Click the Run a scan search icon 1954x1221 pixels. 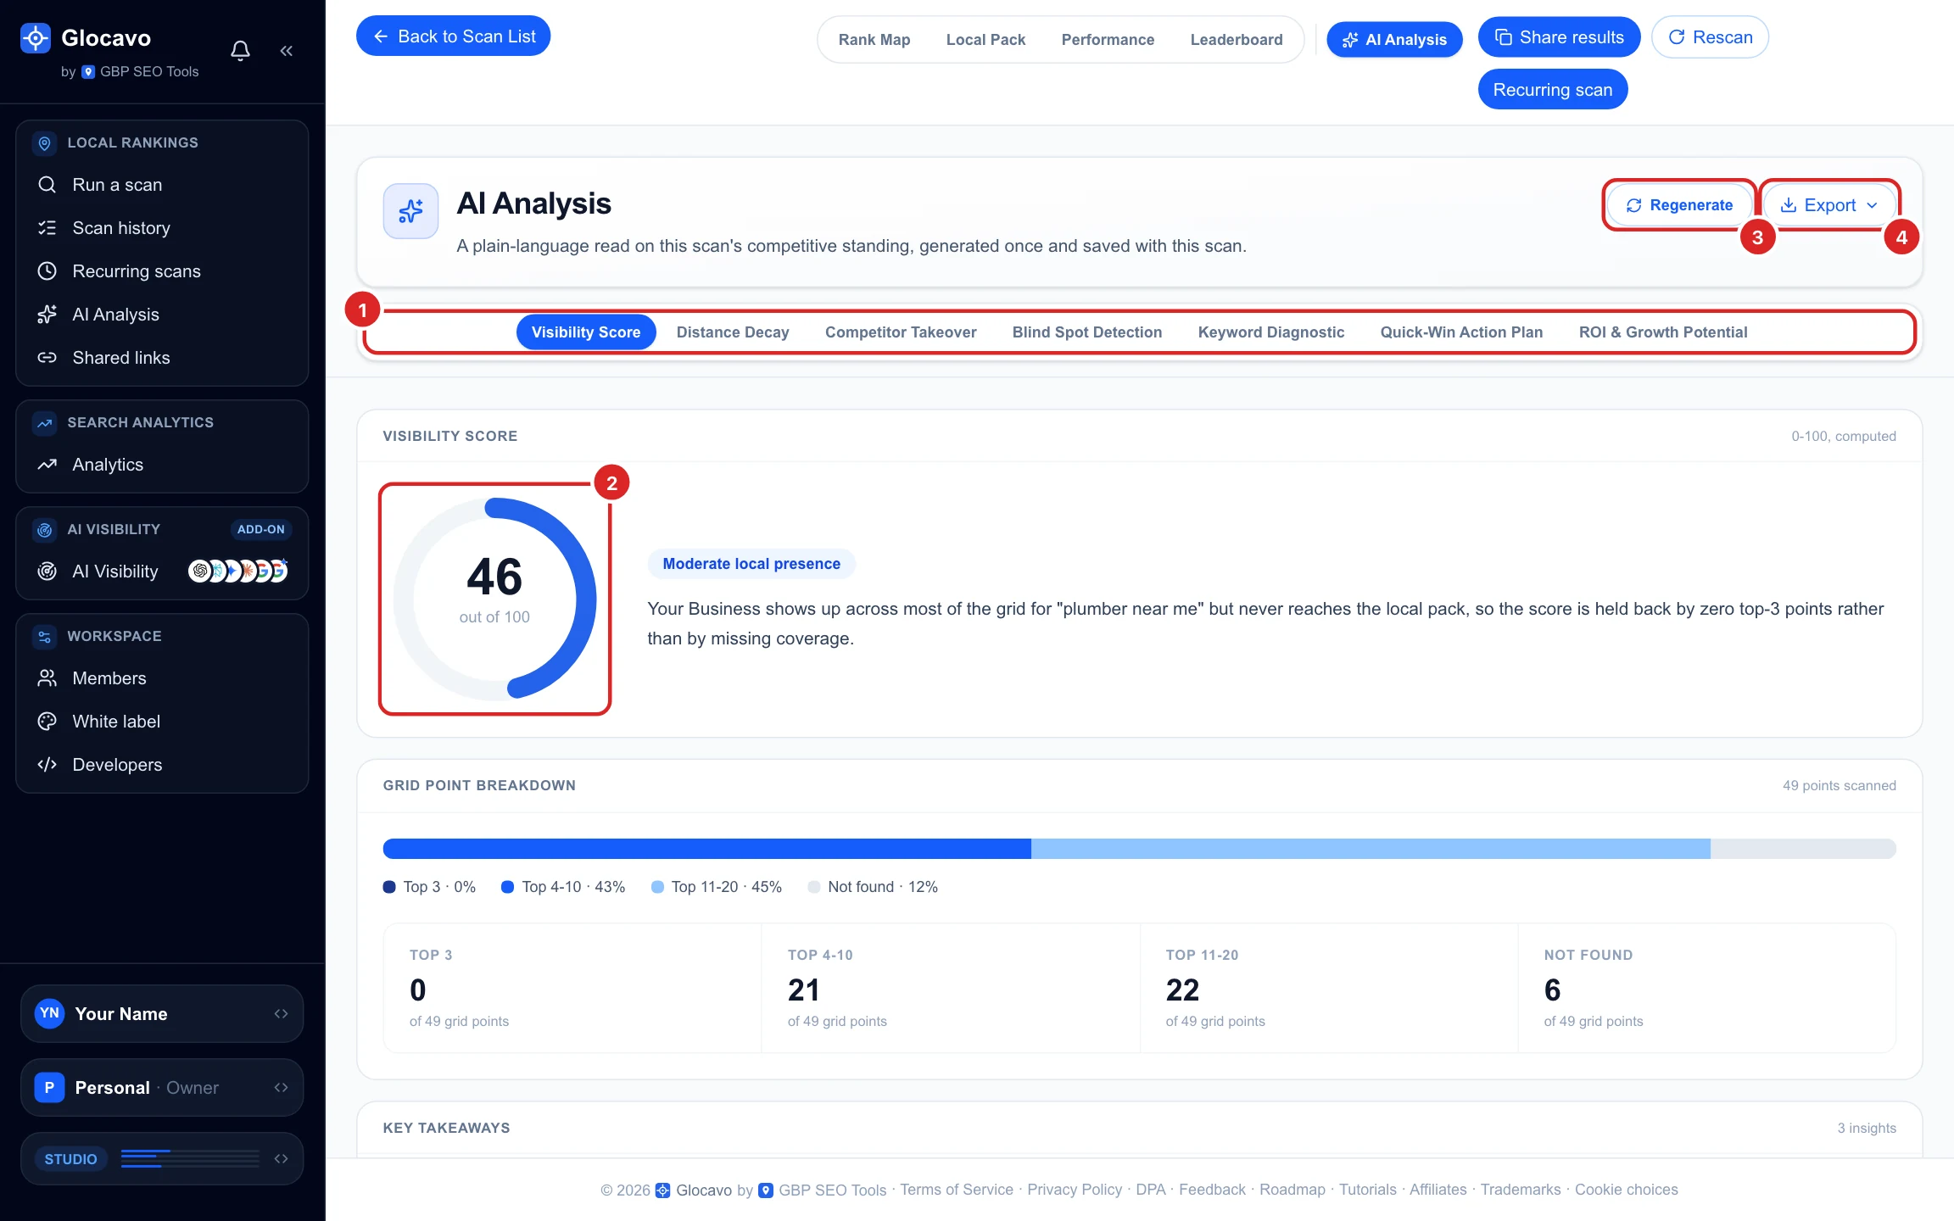click(x=47, y=185)
